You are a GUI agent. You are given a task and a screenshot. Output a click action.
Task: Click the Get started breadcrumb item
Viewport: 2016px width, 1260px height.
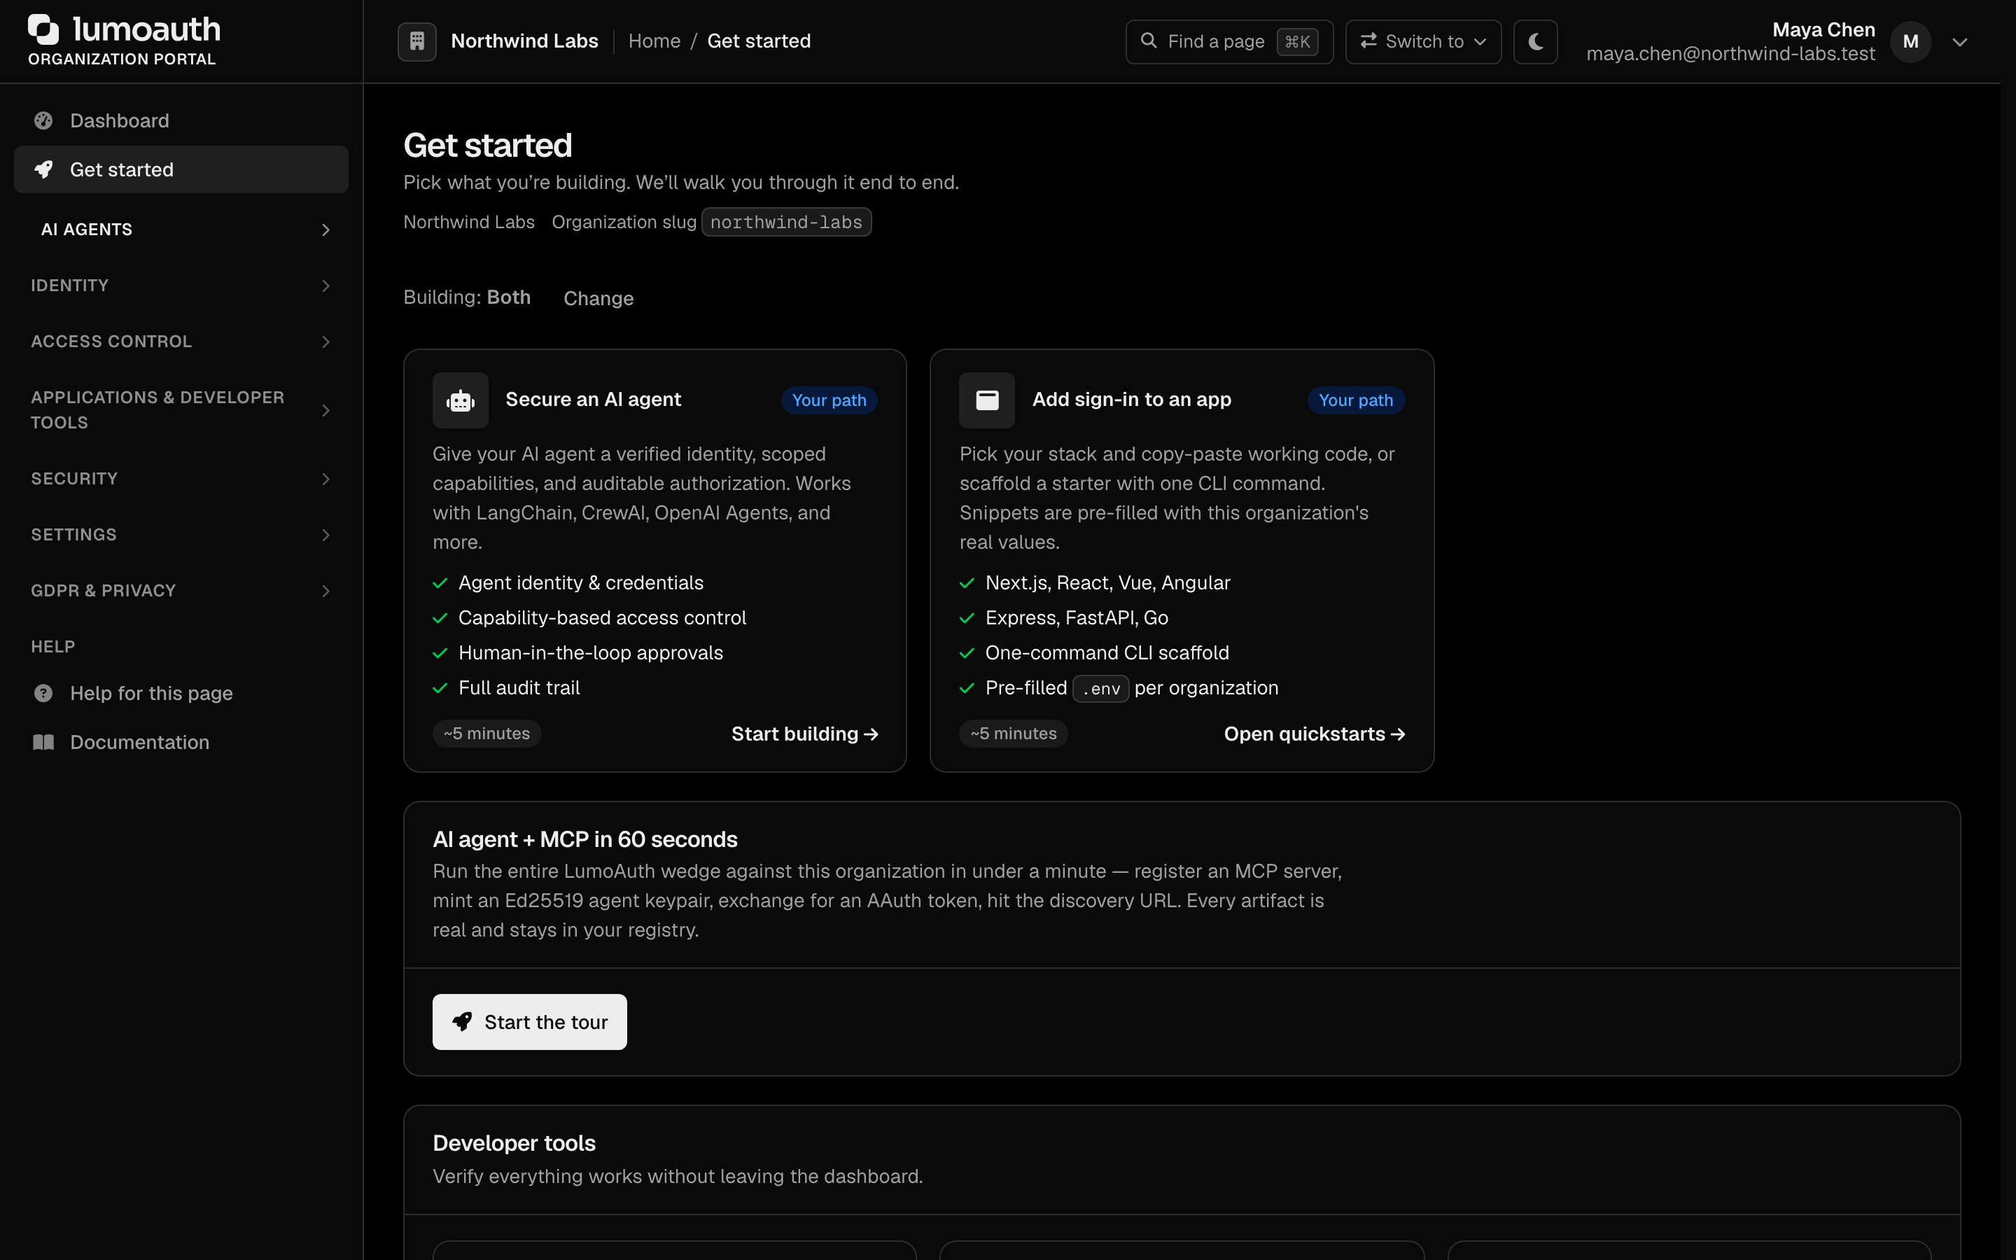pyautogui.click(x=758, y=41)
